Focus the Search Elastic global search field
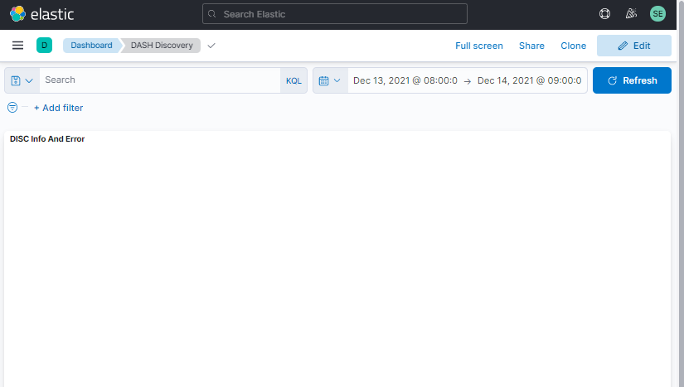684x387 pixels. pos(335,14)
